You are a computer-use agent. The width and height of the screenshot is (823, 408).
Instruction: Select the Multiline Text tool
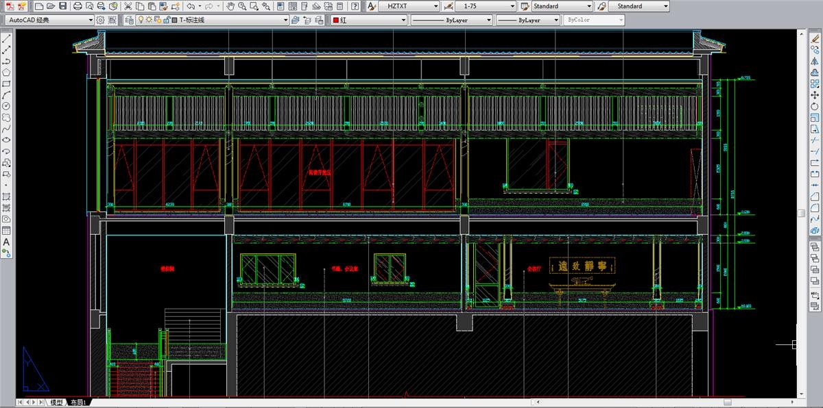tap(6, 242)
